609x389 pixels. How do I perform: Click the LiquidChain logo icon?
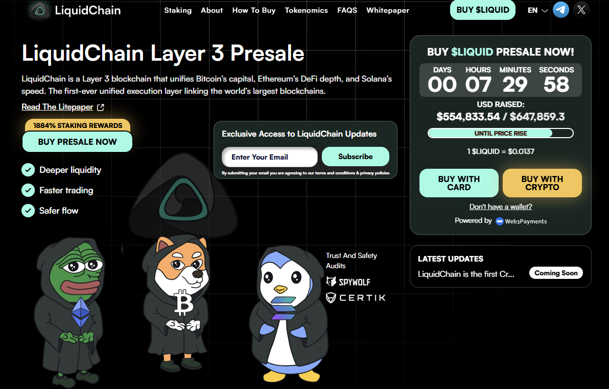40,11
